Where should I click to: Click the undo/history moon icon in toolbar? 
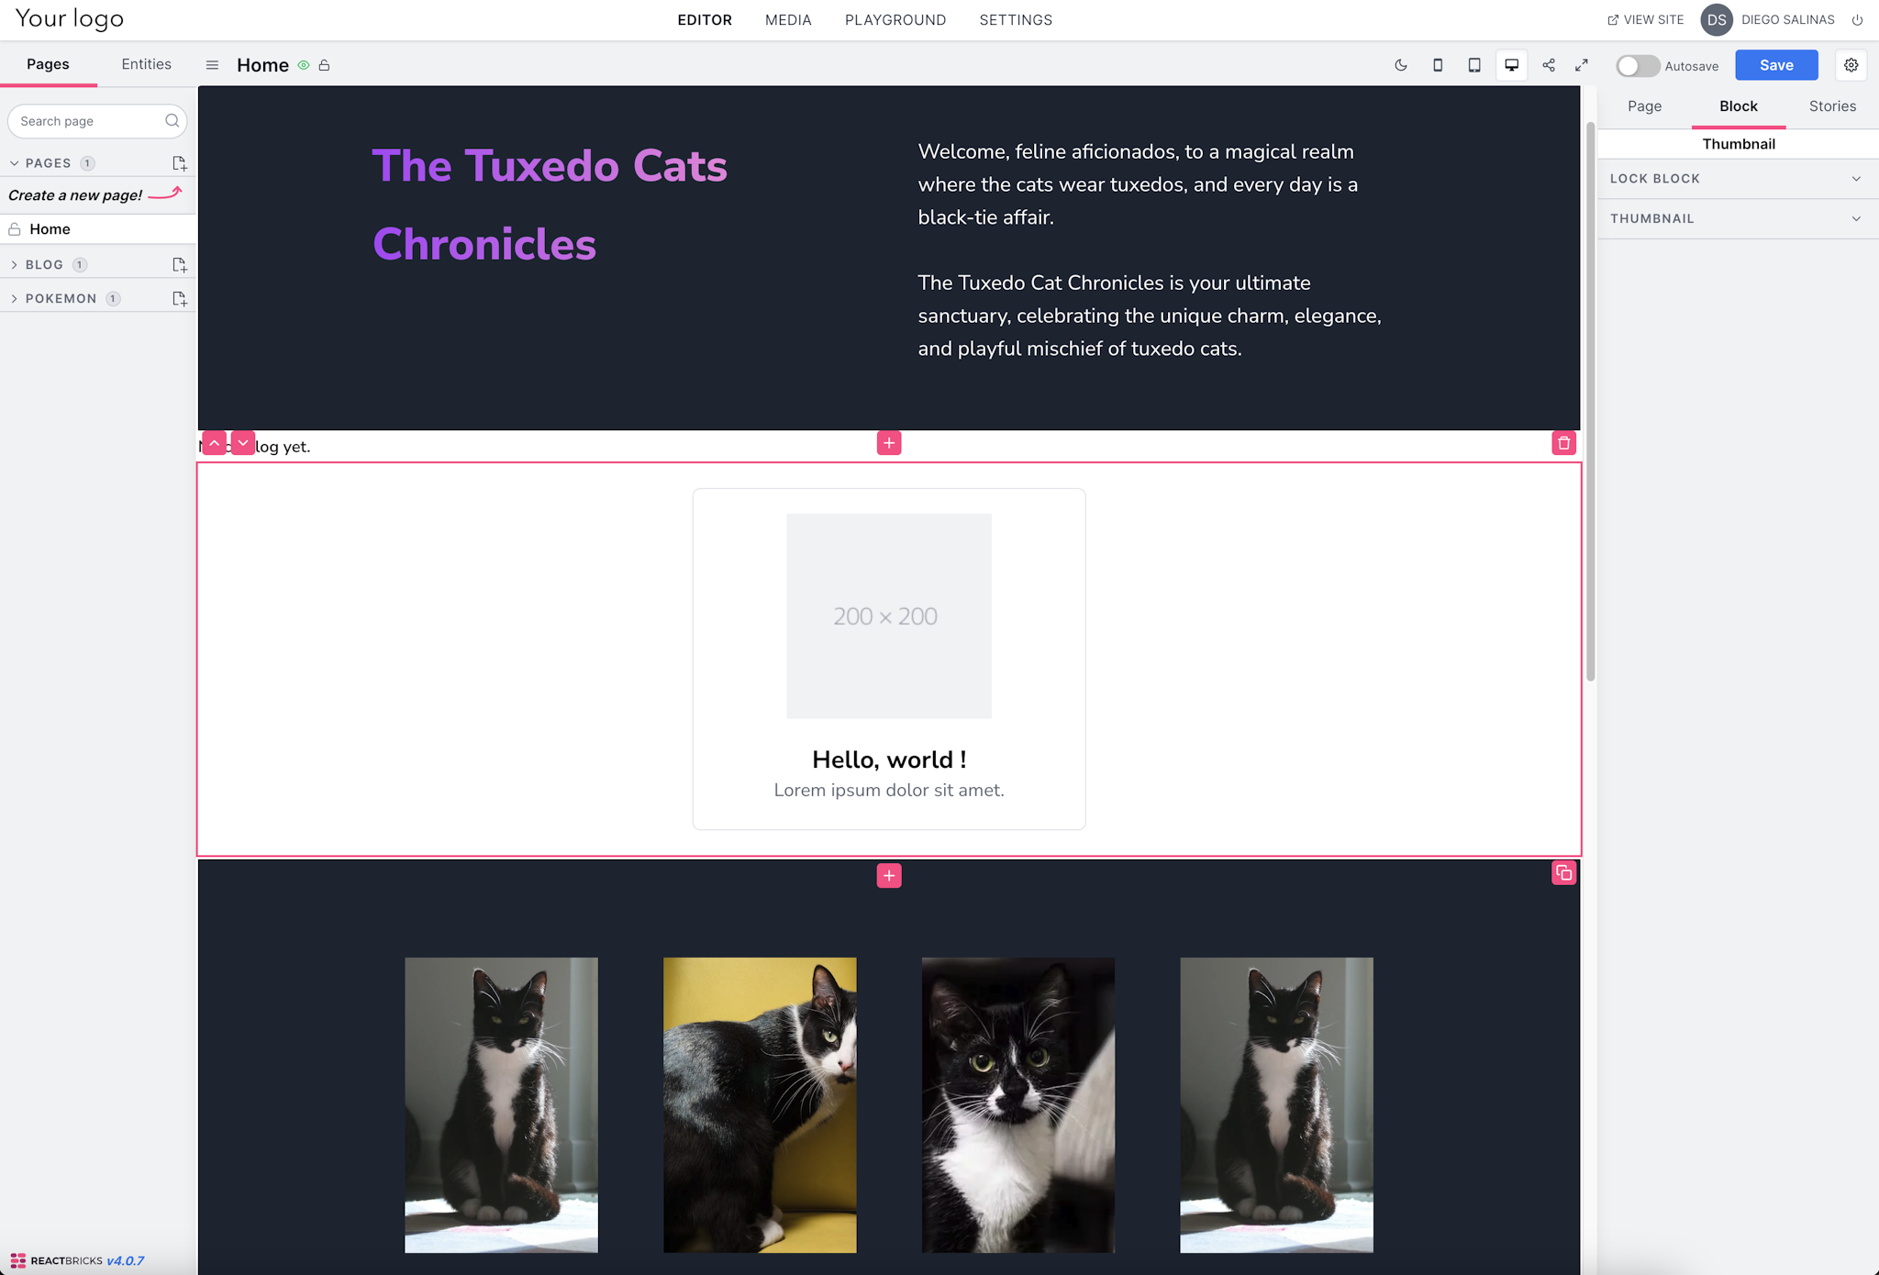pos(1401,64)
